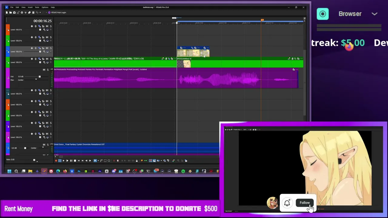Mute the first orange video track
388x218 pixels.
pos(47,26)
